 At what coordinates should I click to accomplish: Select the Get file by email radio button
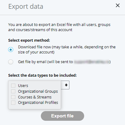click(11, 62)
